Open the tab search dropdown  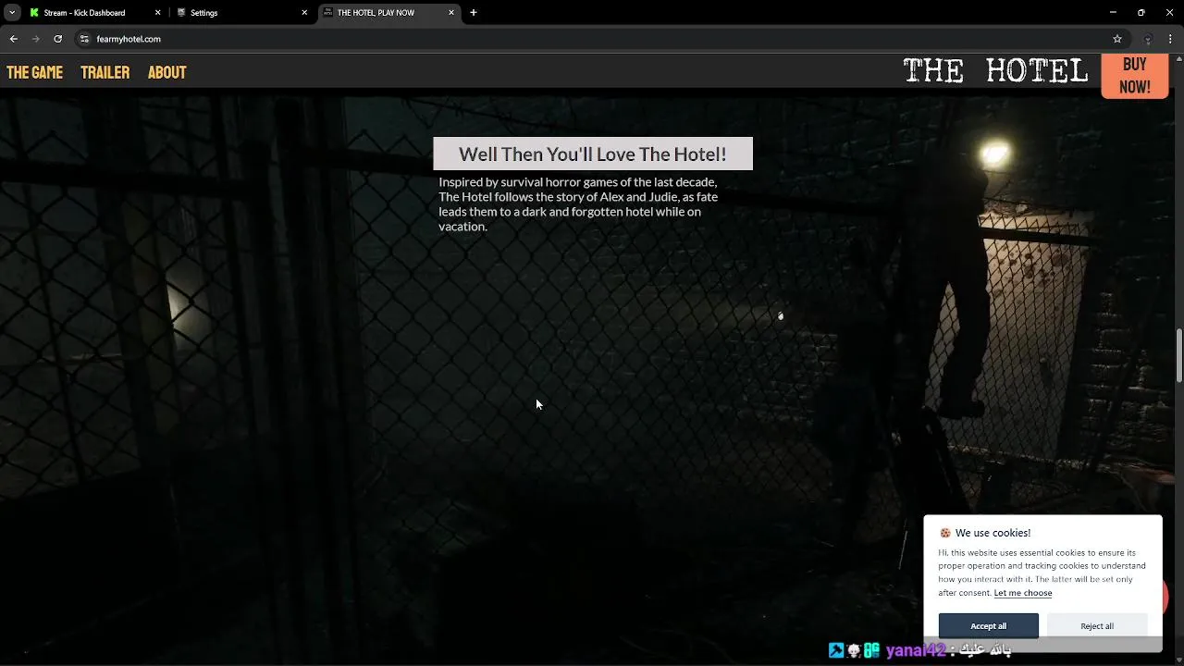tap(12, 13)
